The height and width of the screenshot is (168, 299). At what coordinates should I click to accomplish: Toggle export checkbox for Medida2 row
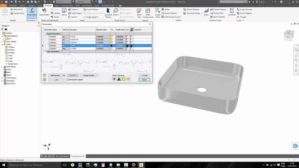click(x=131, y=42)
